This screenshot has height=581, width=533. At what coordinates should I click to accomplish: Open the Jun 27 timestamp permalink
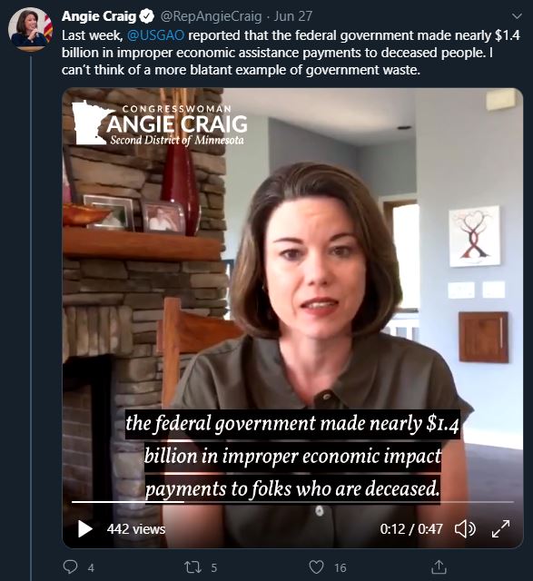[293, 16]
